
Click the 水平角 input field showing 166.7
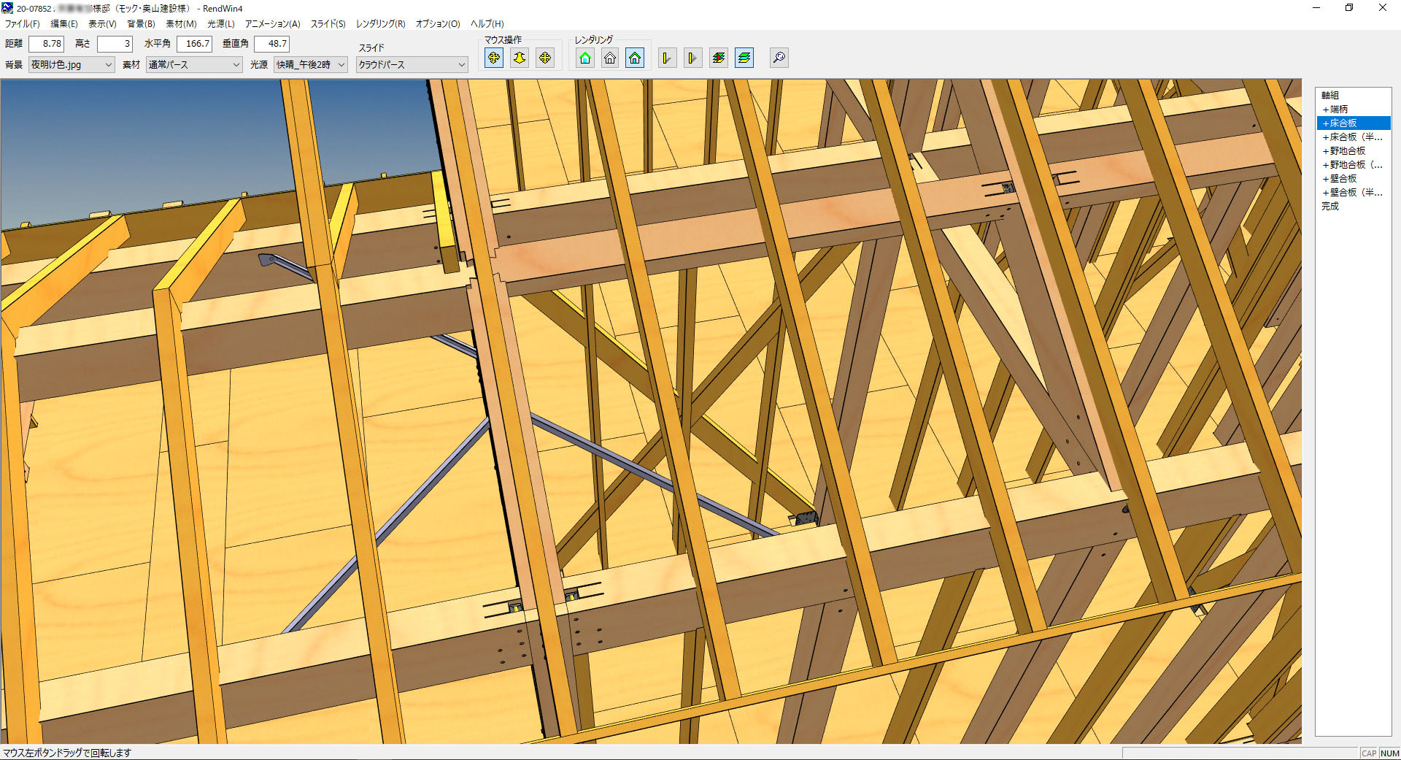pyautogui.click(x=194, y=44)
